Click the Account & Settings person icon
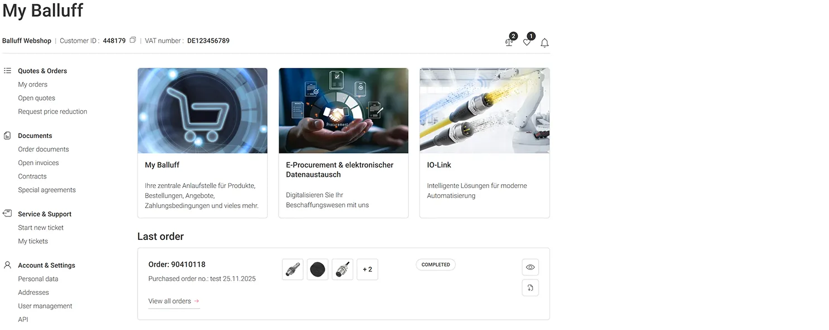This screenshot has width=829, height=330. pos(7,265)
